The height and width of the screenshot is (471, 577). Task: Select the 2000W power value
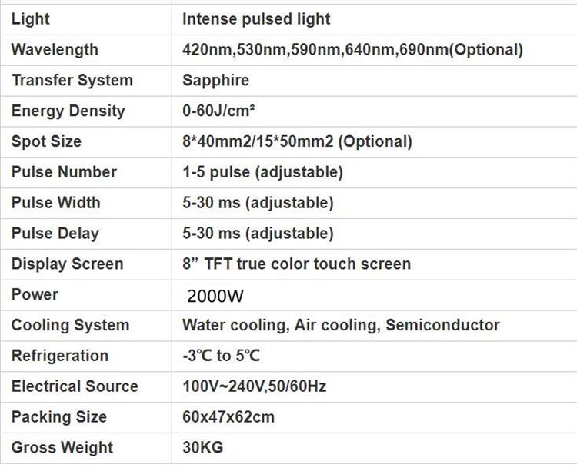(215, 296)
